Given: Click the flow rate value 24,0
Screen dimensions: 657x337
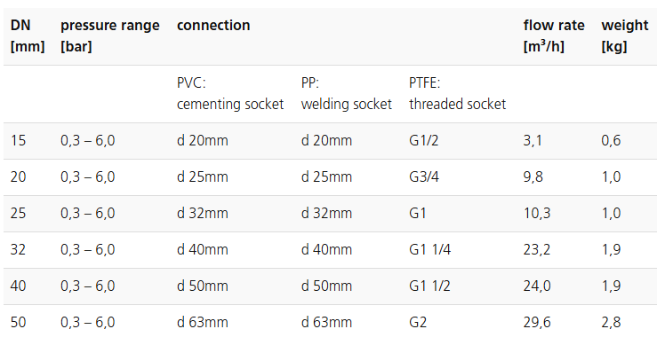Looking at the screenshot, I should coord(537,286).
